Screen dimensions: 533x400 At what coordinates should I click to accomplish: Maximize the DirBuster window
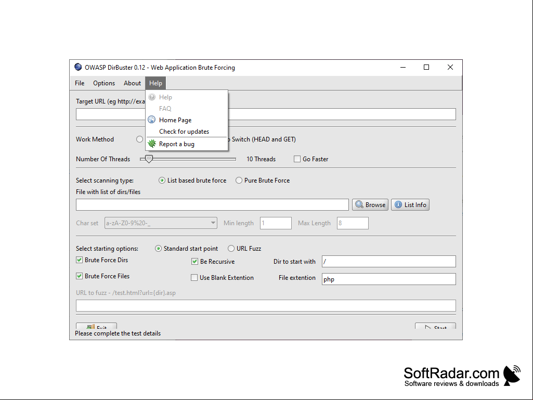[426, 67]
